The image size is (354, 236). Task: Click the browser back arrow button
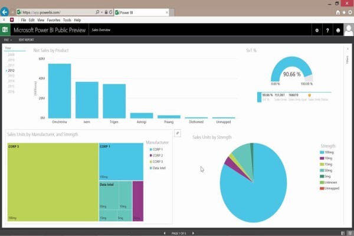tap(5, 12)
